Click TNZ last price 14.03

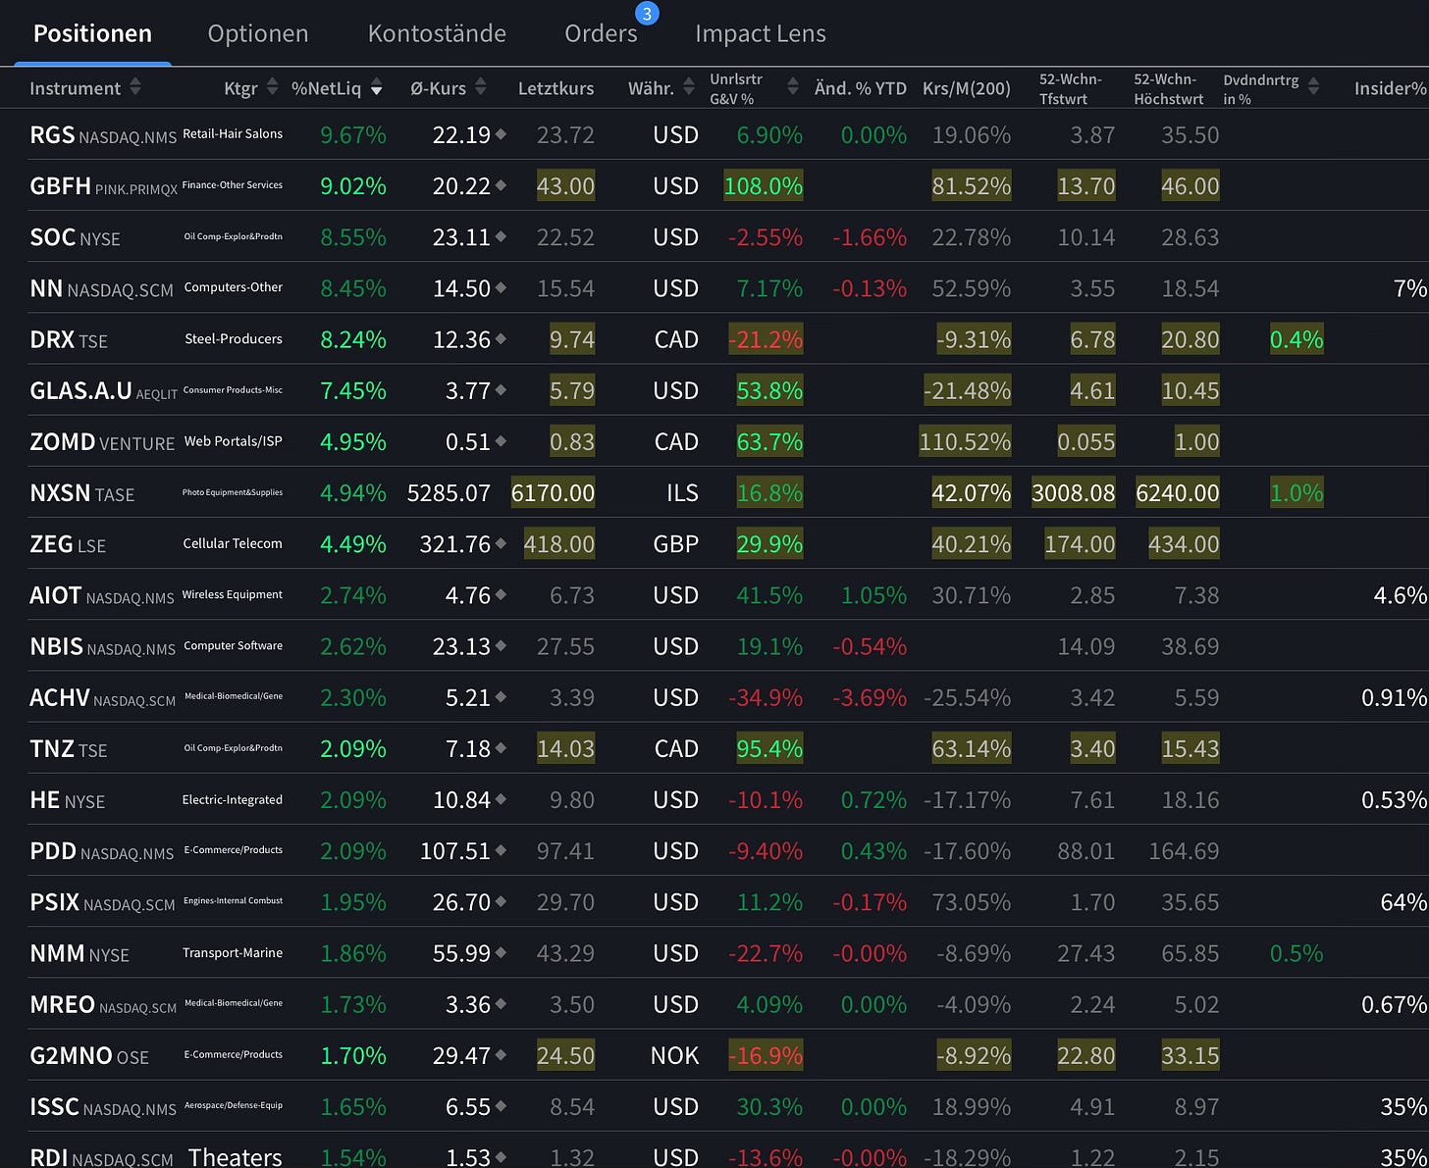(x=565, y=749)
